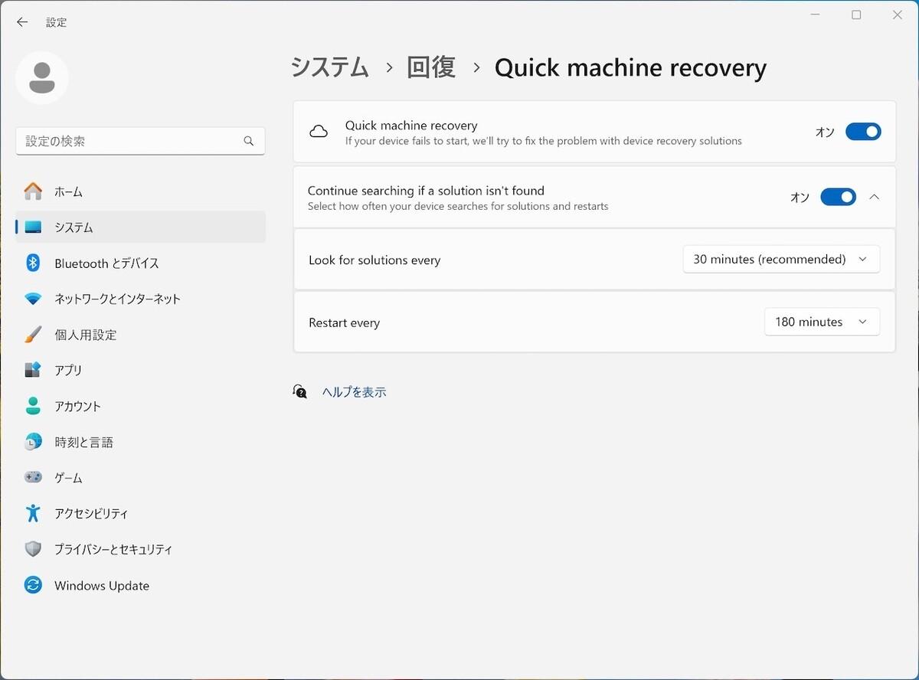The height and width of the screenshot is (680, 919).
Task: Click the search magnifier icon
Action: pos(248,141)
